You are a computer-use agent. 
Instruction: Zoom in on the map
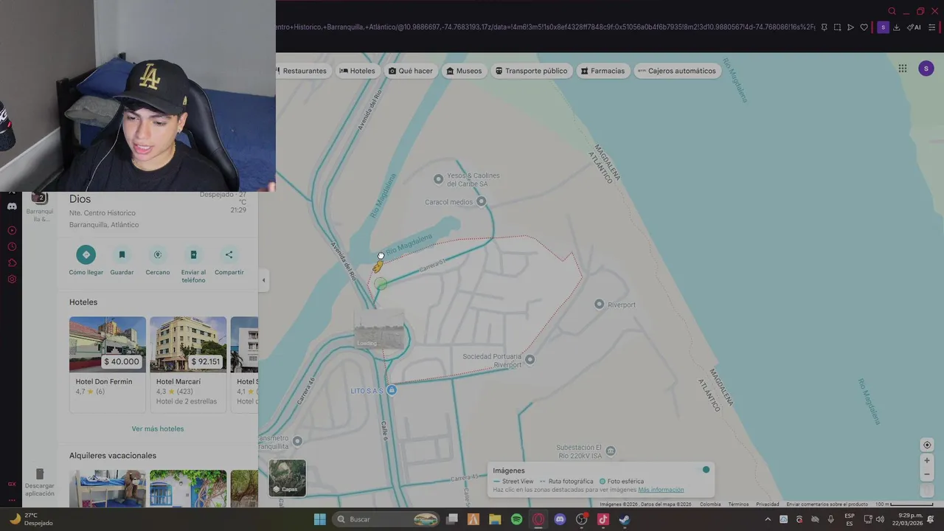click(x=928, y=461)
